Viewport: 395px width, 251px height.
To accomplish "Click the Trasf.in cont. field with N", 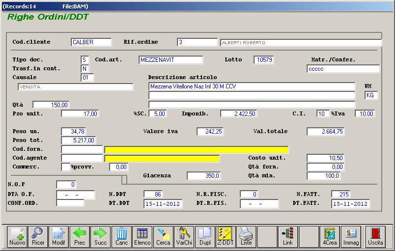I will point(85,68).
